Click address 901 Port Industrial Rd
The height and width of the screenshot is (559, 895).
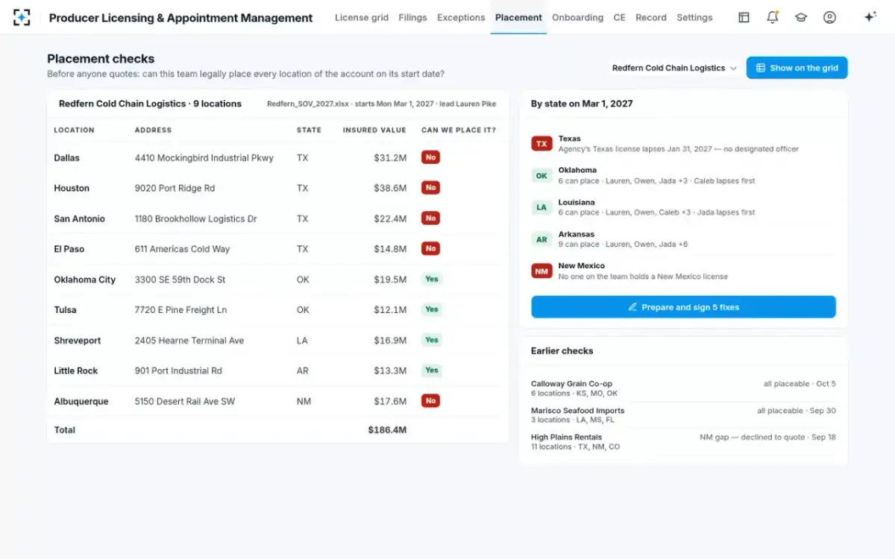point(178,371)
